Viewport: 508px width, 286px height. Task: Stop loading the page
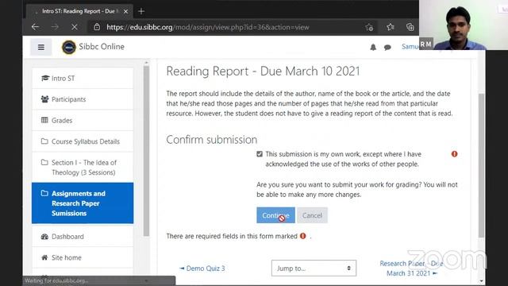[x=75, y=27]
